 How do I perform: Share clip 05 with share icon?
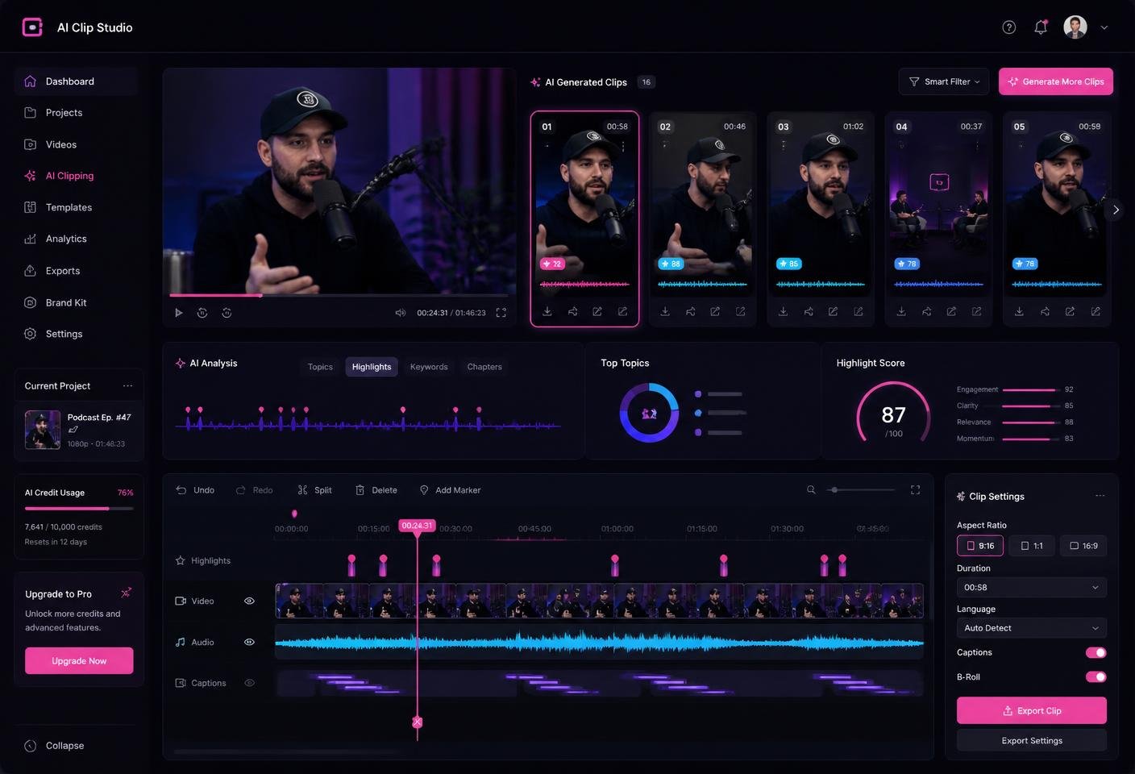[1045, 311]
